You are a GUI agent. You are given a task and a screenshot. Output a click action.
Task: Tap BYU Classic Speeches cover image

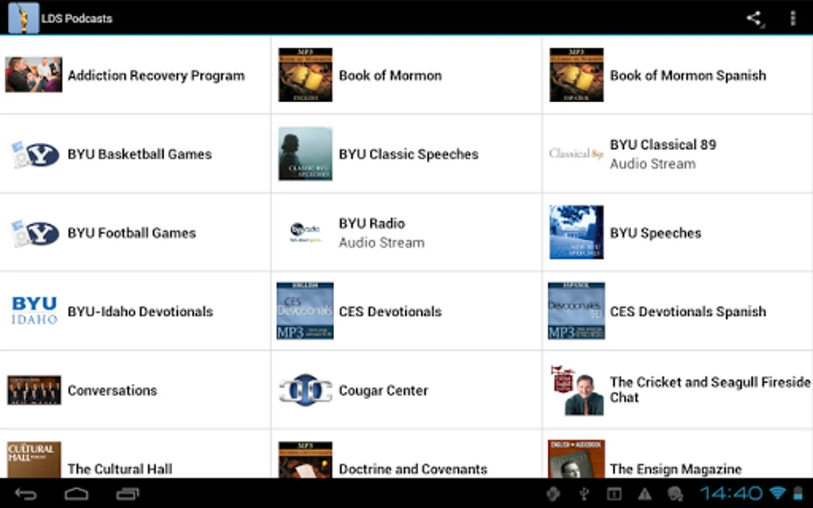(x=305, y=154)
